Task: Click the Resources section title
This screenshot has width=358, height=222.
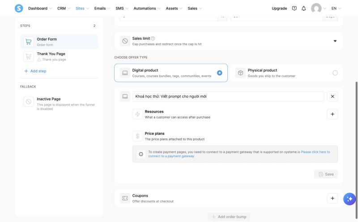Action: click(154, 112)
